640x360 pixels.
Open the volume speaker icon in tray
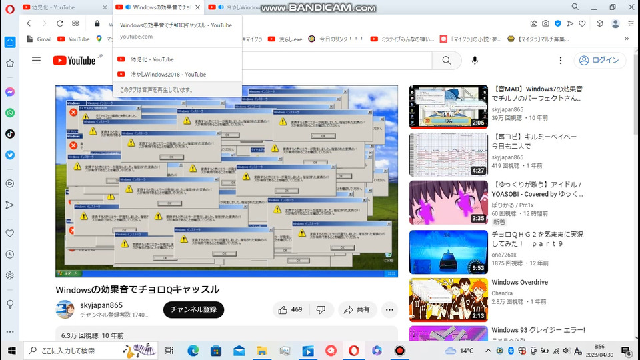(567, 351)
